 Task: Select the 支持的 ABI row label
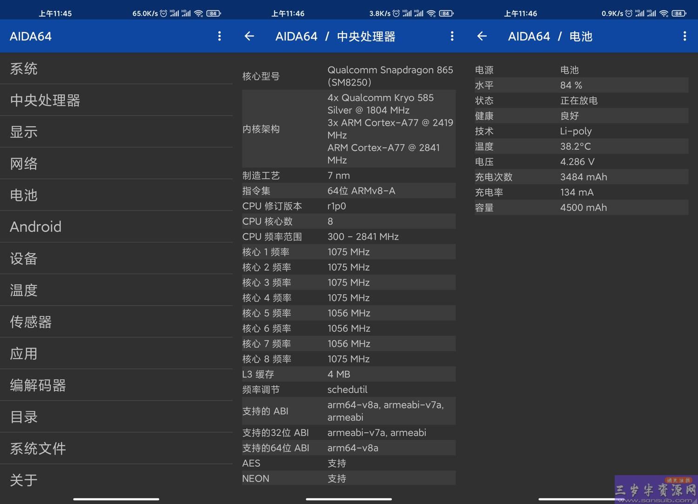pos(265,411)
